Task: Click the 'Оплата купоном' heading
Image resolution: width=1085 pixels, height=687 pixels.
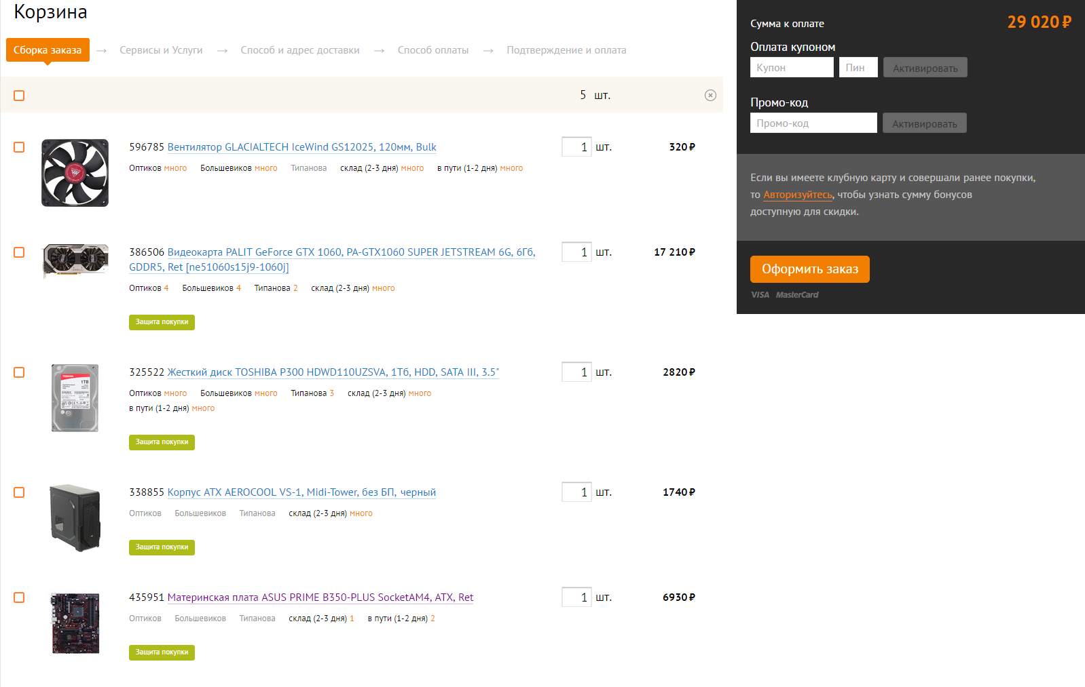Action: tap(793, 47)
